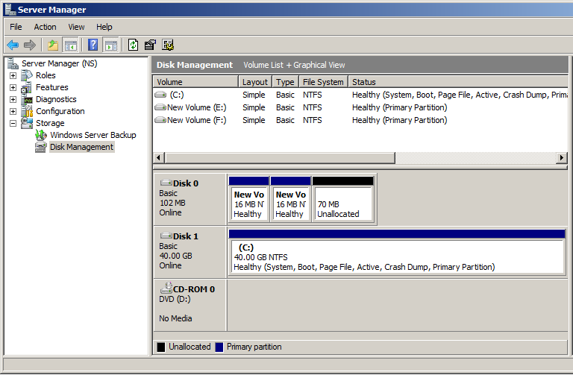Expand the Roles tree node
573x375 pixels.
pos(13,75)
